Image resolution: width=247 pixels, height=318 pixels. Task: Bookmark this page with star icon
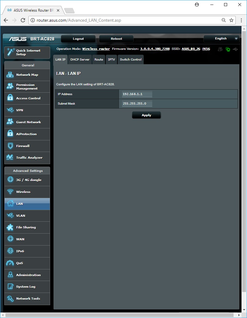click(231, 20)
